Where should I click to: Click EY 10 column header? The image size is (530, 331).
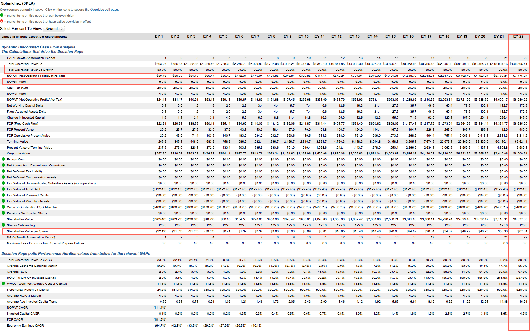[303, 36]
